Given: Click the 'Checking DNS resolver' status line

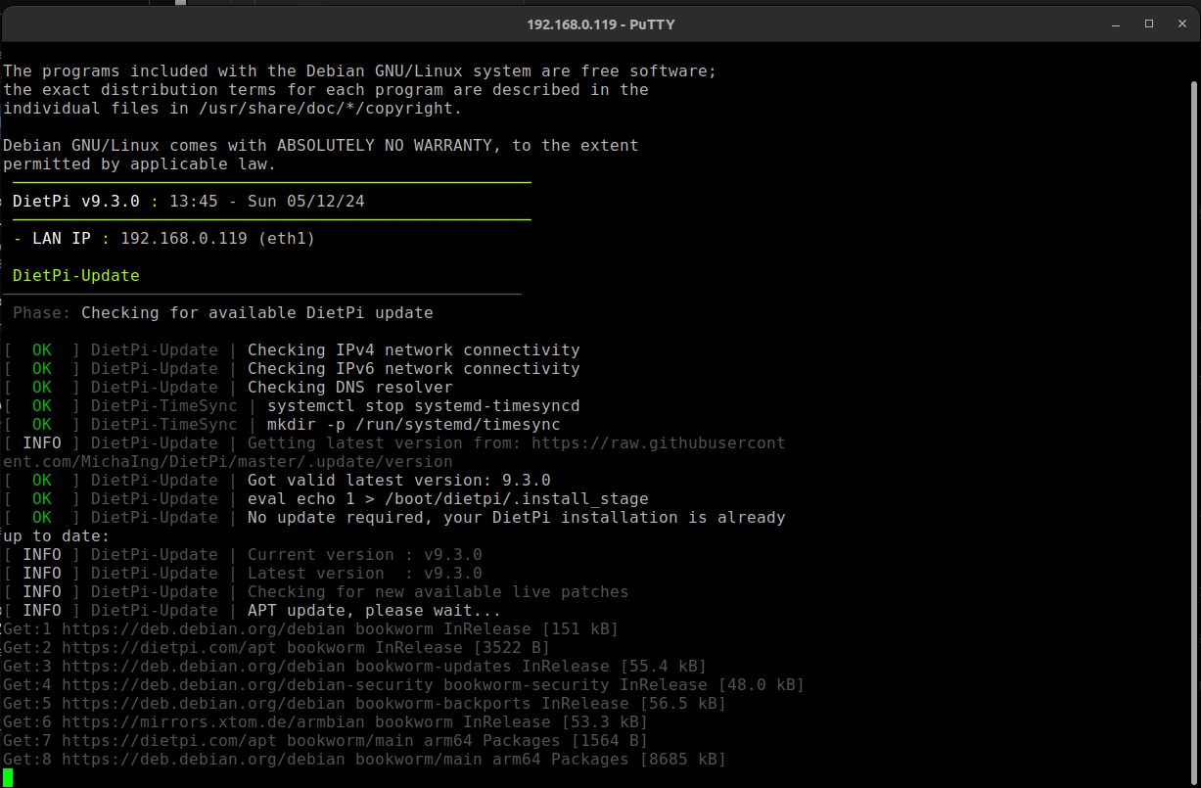Looking at the screenshot, I should tap(349, 388).
